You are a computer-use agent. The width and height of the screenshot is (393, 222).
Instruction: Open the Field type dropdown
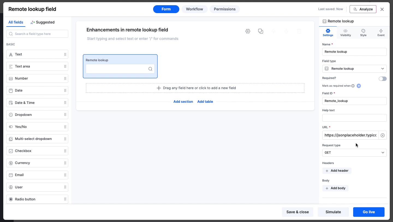[x=354, y=69]
